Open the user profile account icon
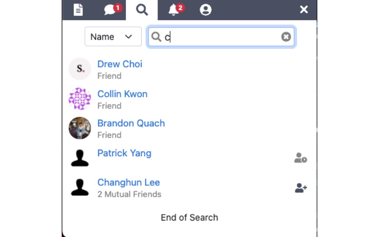 205,10
